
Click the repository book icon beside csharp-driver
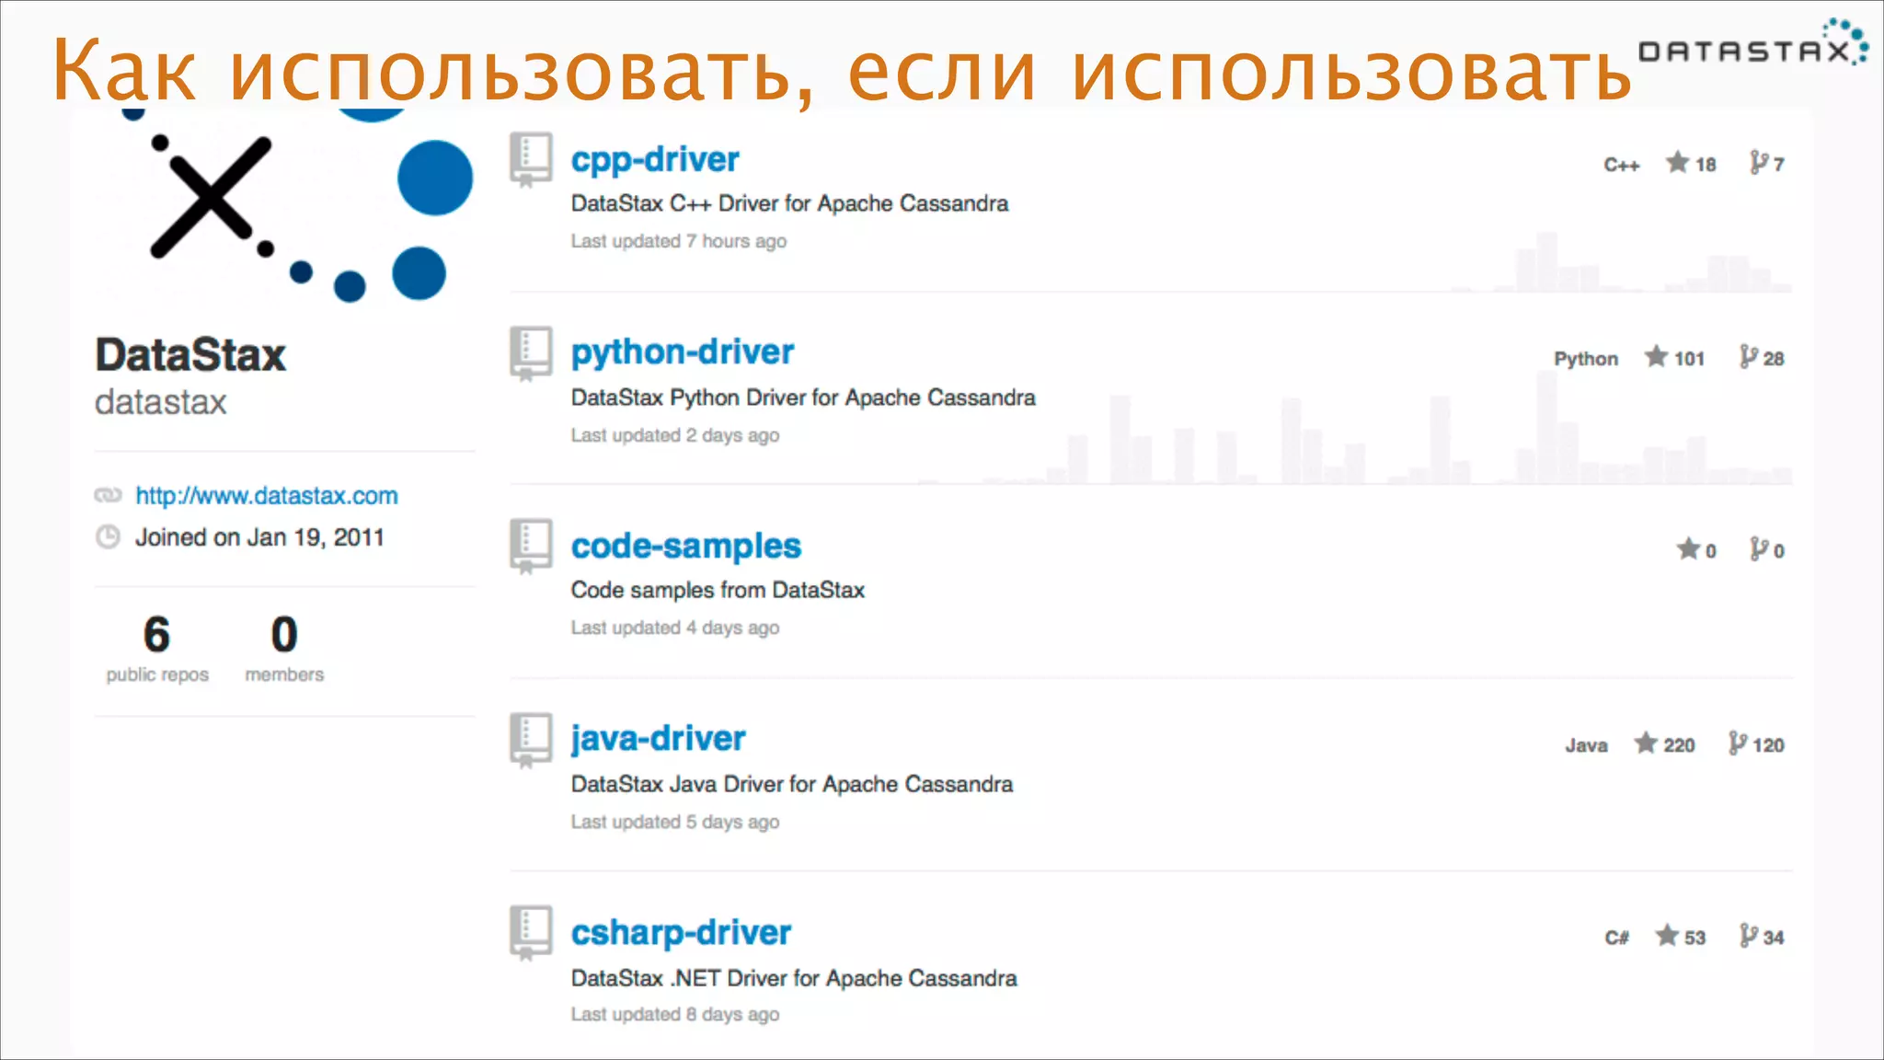pyautogui.click(x=531, y=931)
